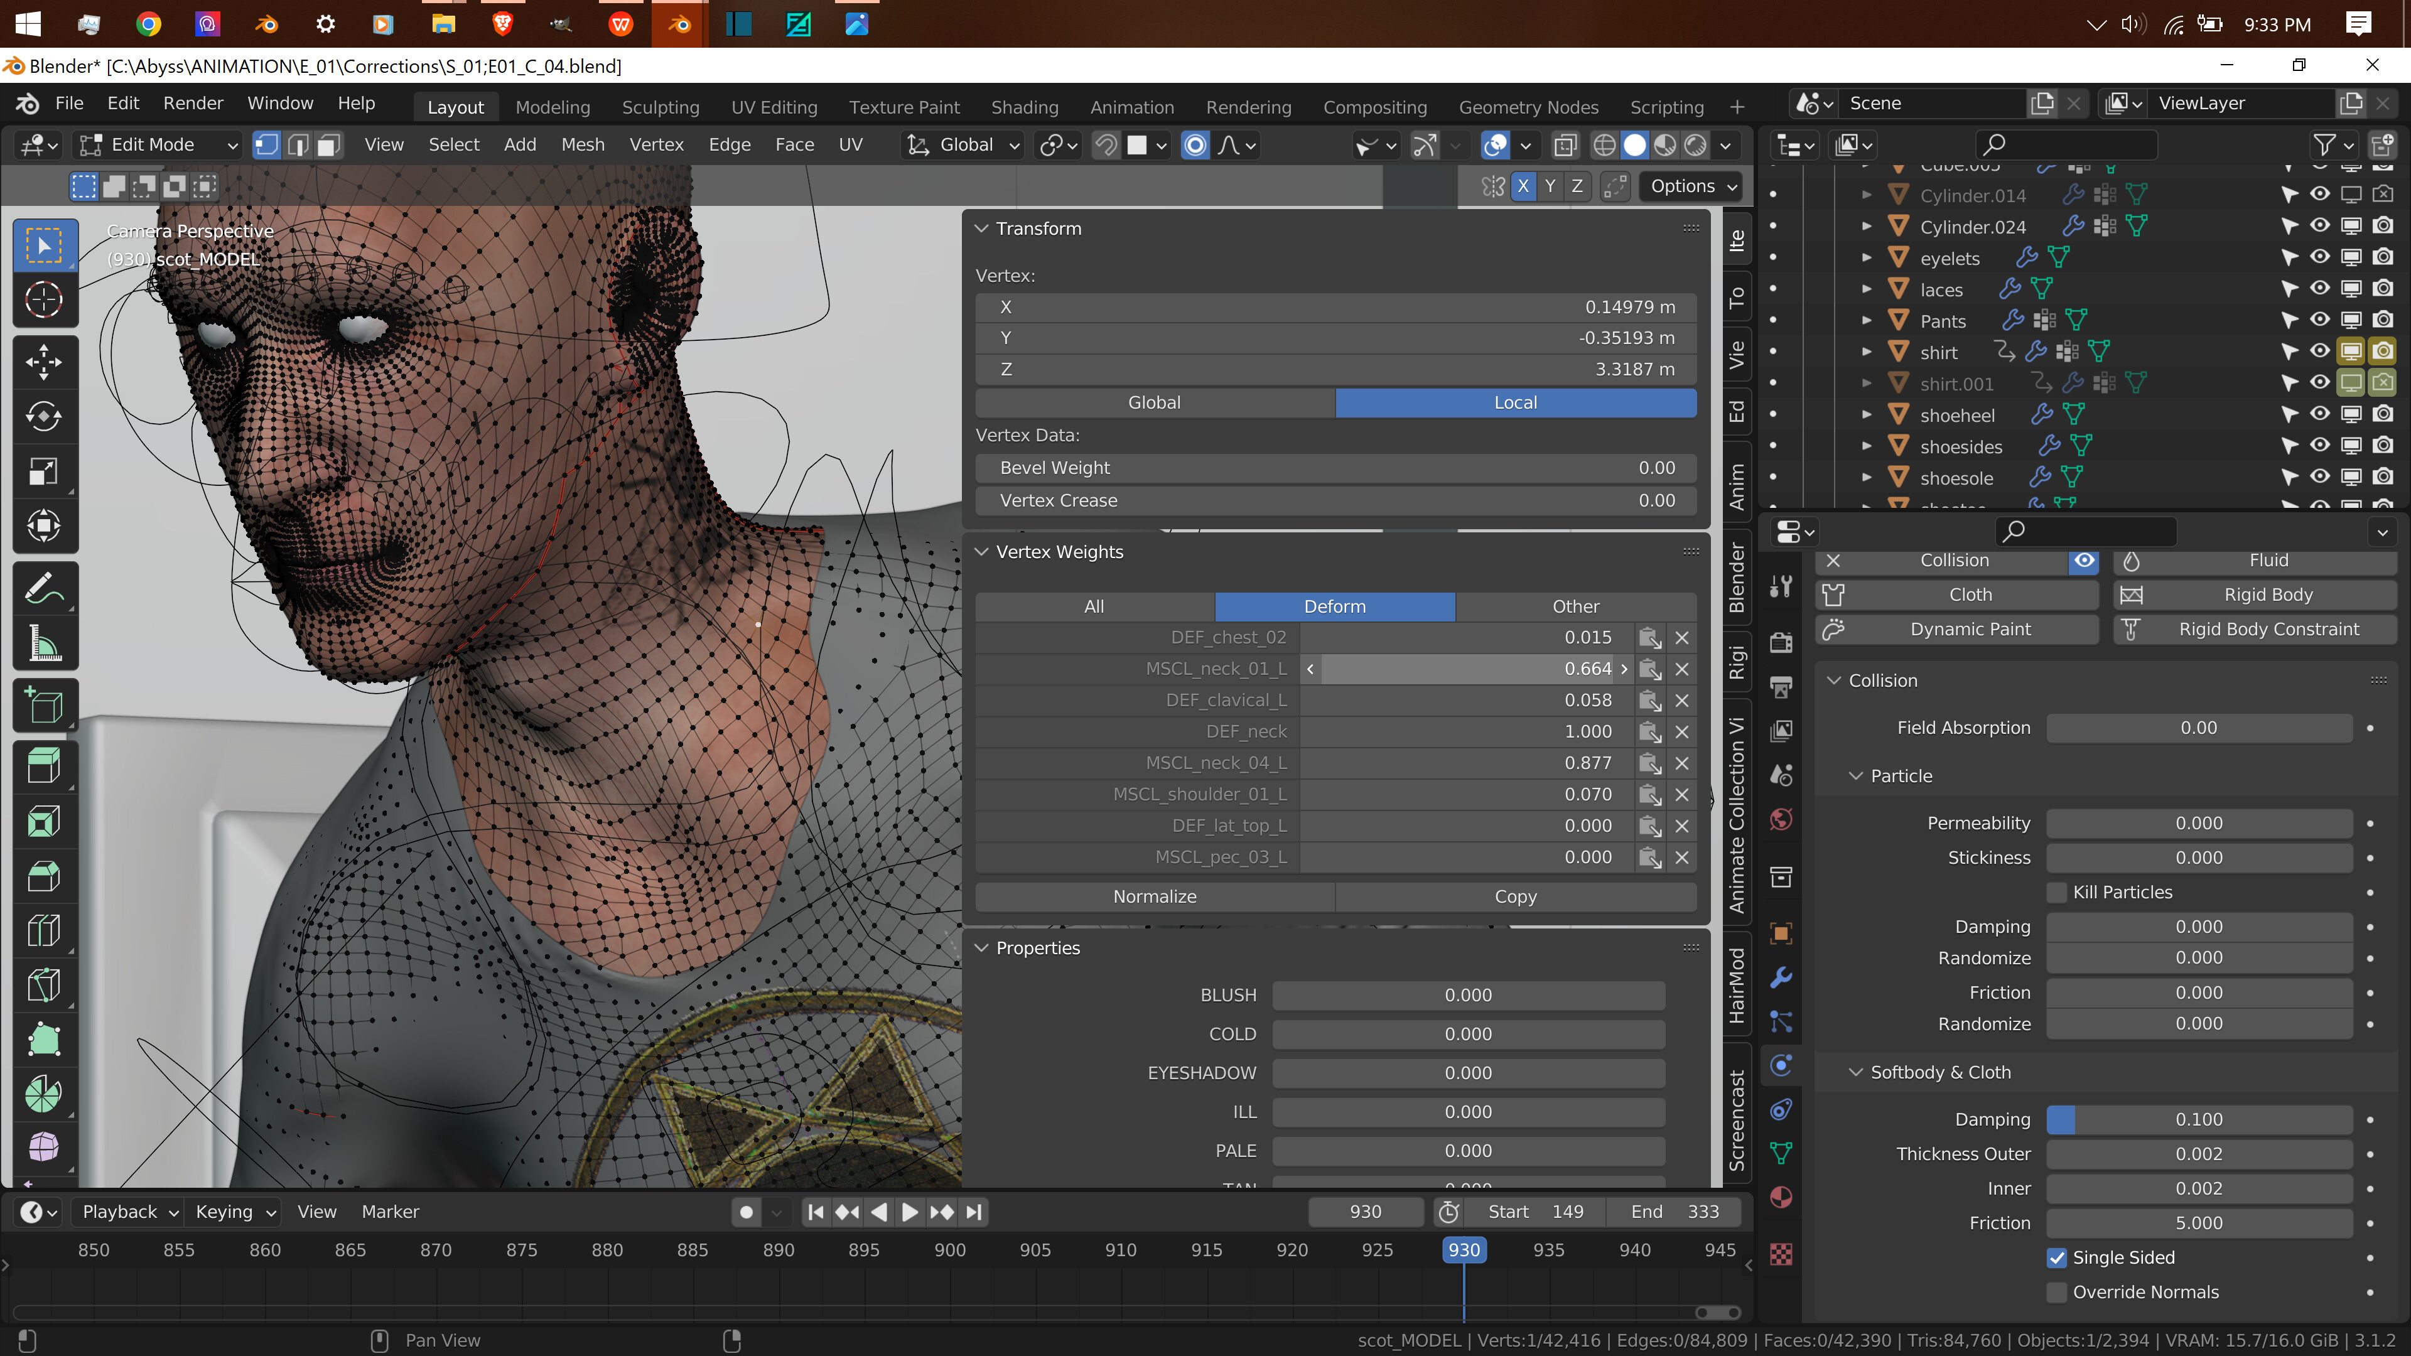This screenshot has width=2411, height=1356.
Task: Open the Object Data properties tab
Action: pyautogui.click(x=1781, y=1153)
